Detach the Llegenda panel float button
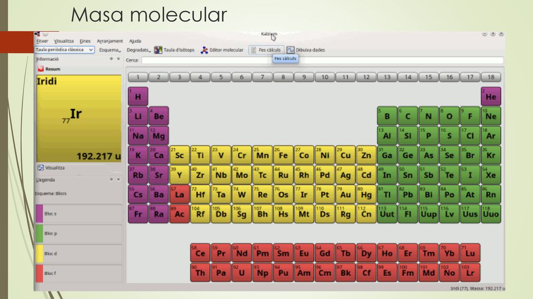 (x=111, y=180)
